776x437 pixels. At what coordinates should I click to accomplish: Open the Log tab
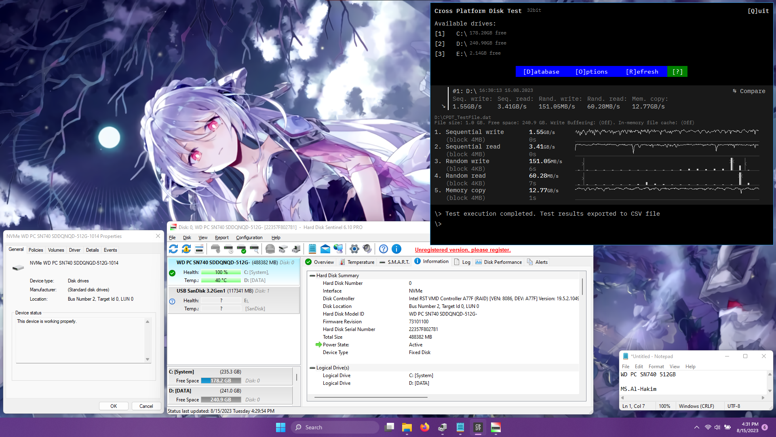click(x=462, y=262)
